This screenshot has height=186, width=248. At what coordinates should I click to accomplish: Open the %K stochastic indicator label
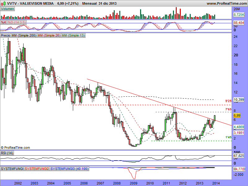pos(3,22)
